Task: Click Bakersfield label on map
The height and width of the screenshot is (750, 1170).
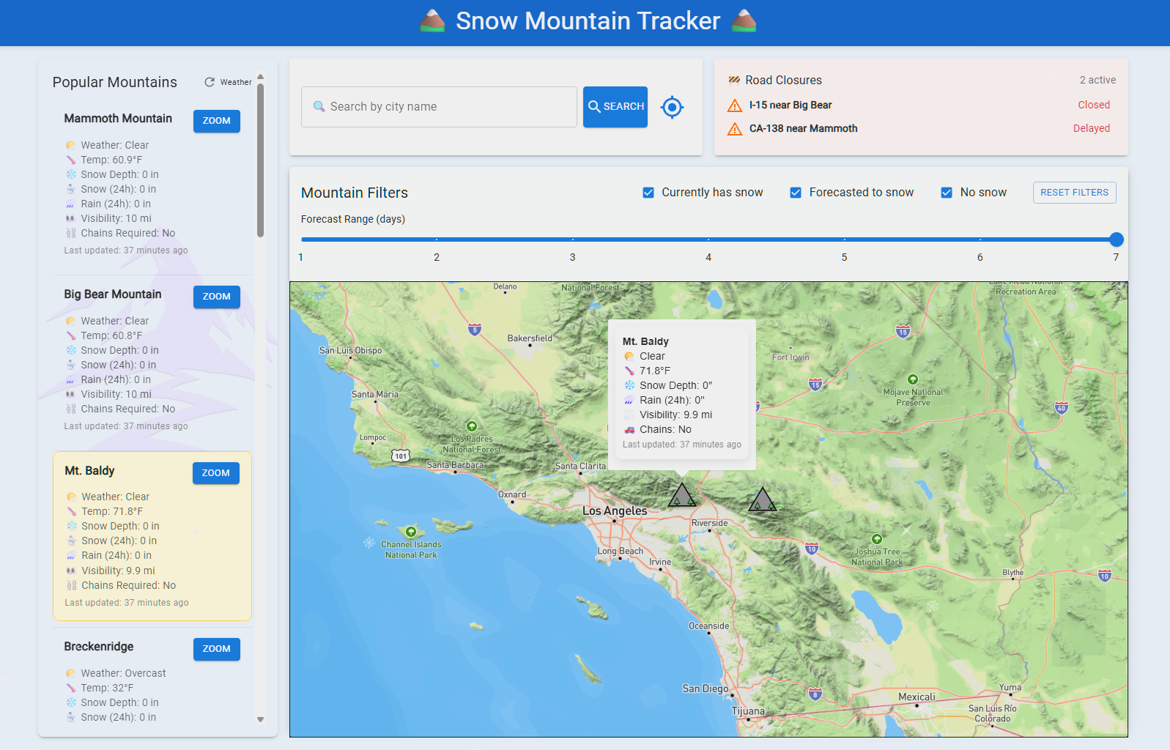Action: click(x=530, y=338)
